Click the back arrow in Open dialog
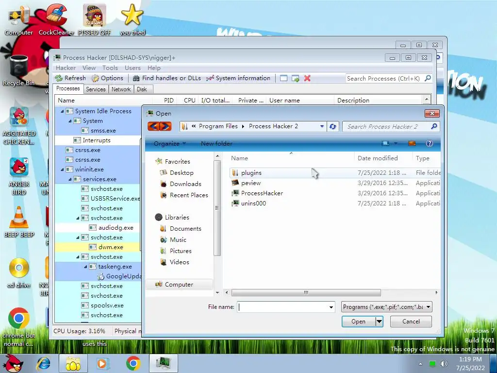497x373 pixels. point(154,126)
